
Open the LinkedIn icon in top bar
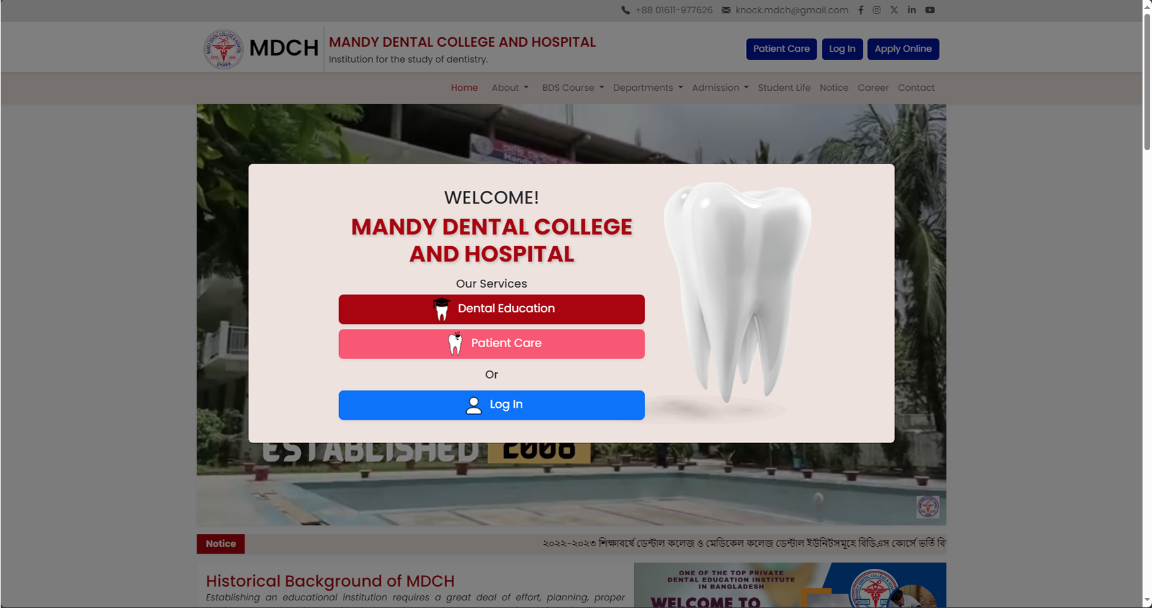pyautogui.click(x=911, y=10)
